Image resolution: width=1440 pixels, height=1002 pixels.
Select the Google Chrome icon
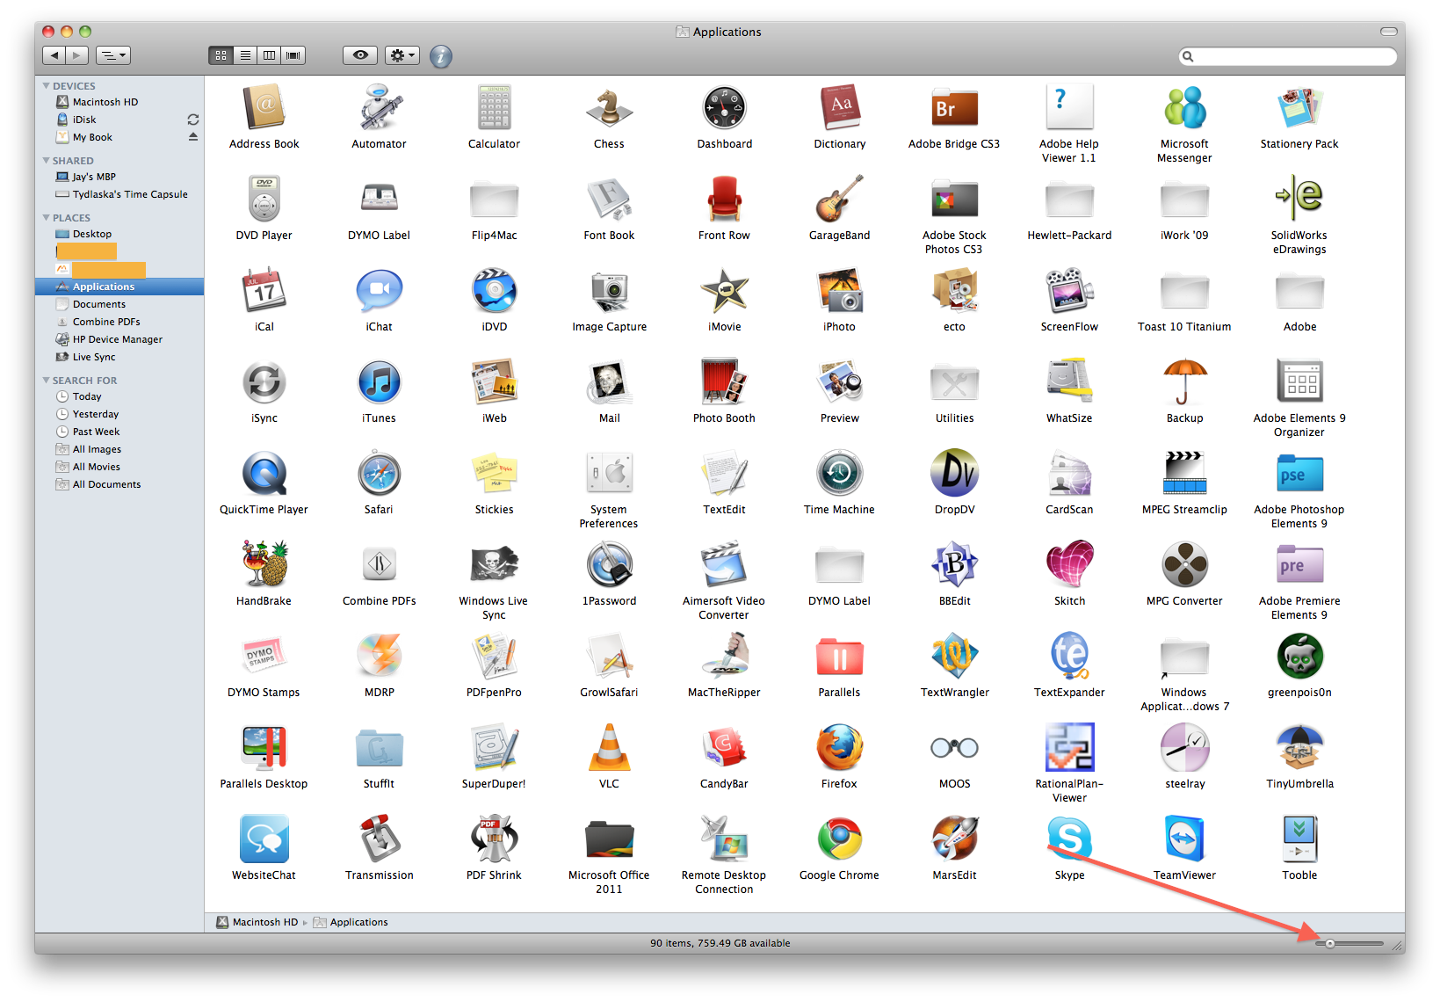pos(839,839)
